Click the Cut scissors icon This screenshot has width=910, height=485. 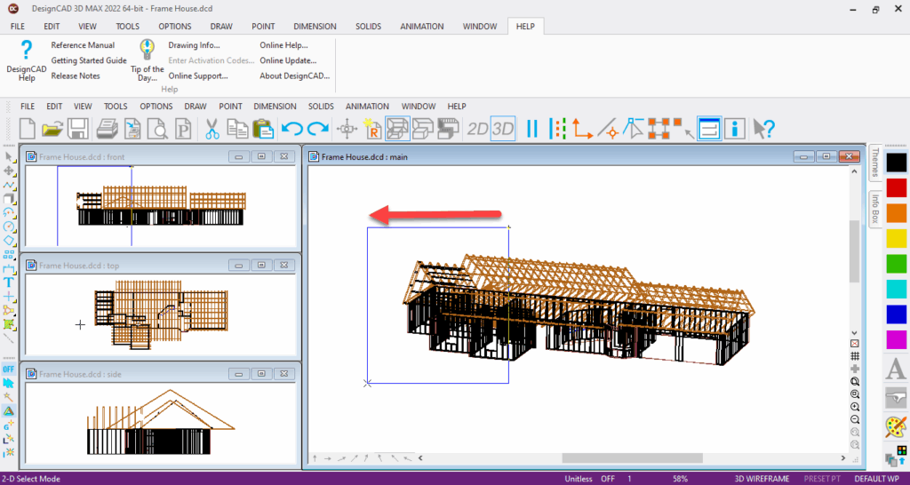pyautogui.click(x=212, y=128)
